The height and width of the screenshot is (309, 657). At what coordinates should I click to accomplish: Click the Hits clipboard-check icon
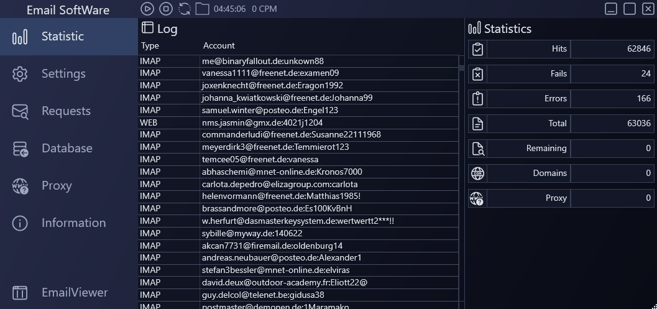[477, 49]
